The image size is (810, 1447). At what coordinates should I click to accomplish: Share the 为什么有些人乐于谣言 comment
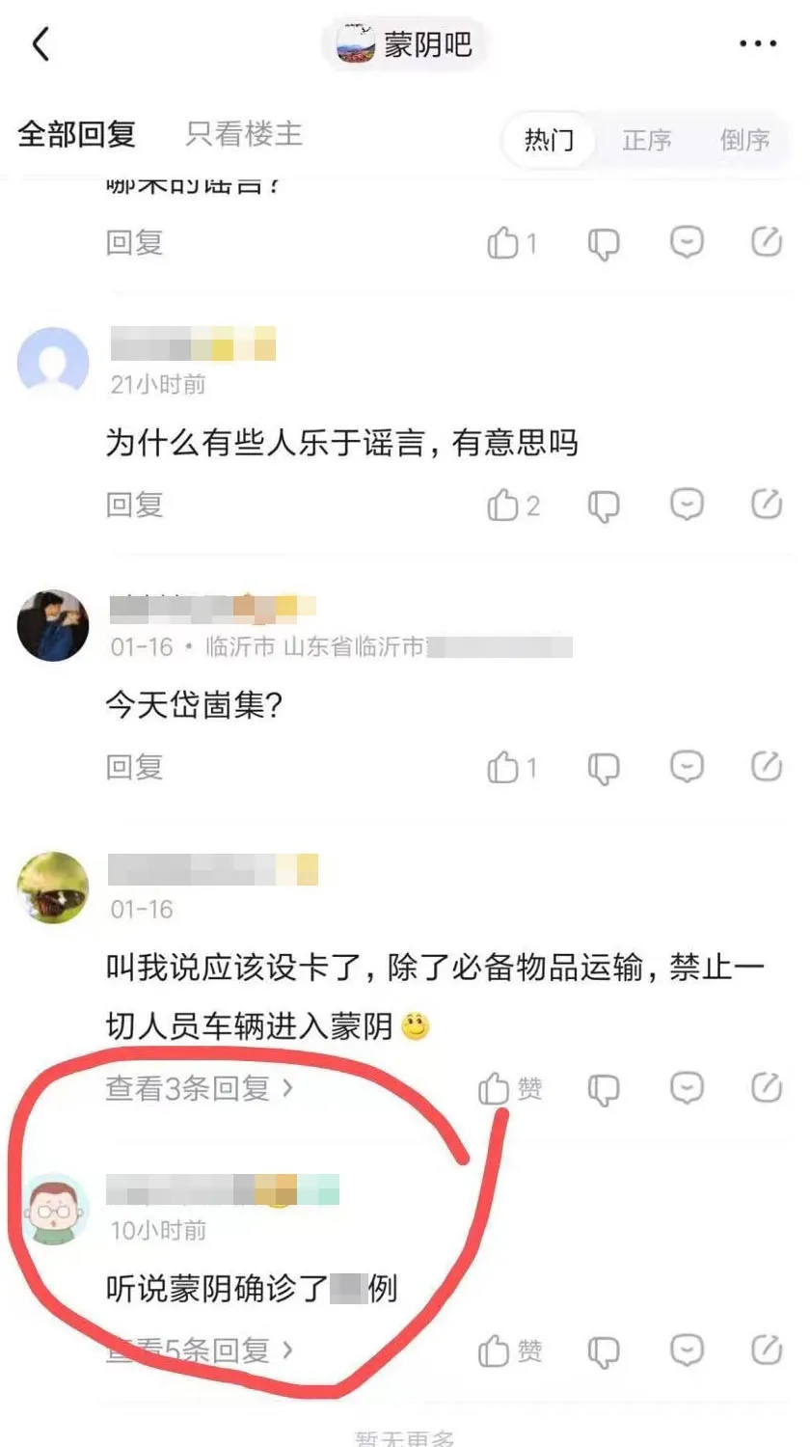coord(767,504)
